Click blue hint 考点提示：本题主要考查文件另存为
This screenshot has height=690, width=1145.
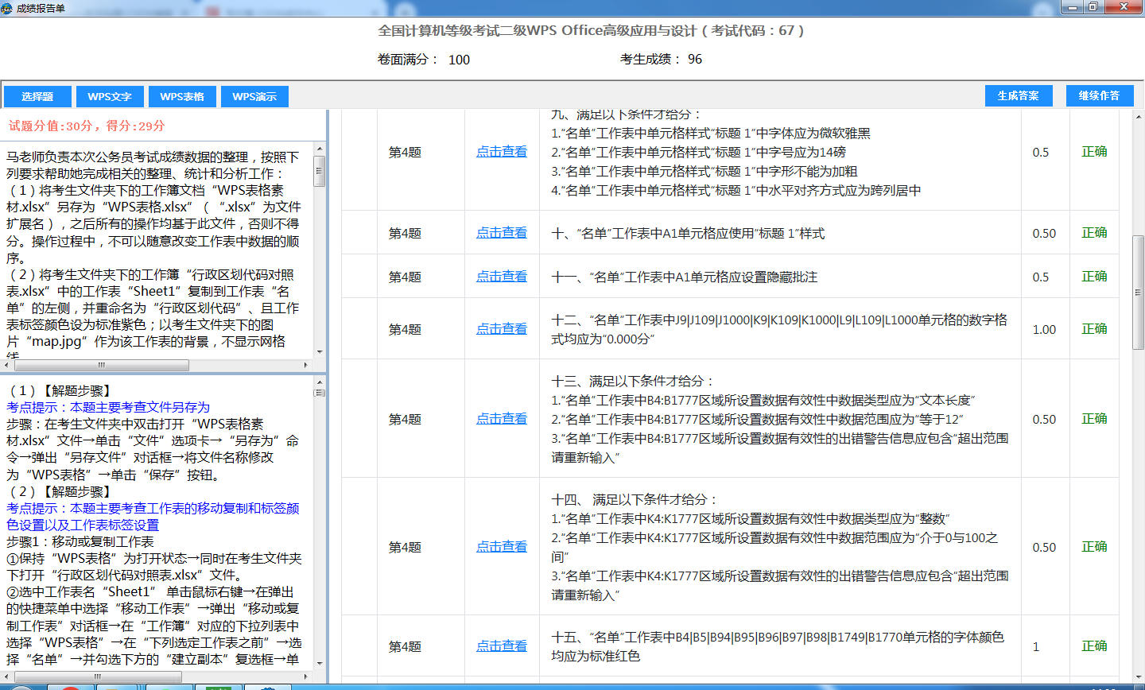(108, 407)
